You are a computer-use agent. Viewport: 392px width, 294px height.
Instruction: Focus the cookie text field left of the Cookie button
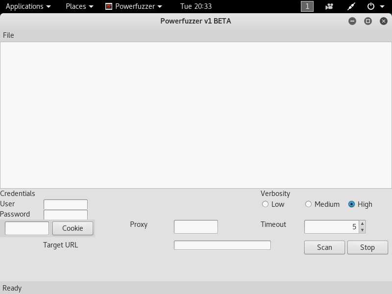click(x=27, y=228)
